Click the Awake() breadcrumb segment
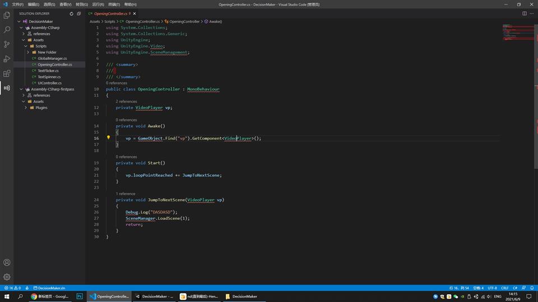This screenshot has height=302, width=538. pyautogui.click(x=213, y=22)
